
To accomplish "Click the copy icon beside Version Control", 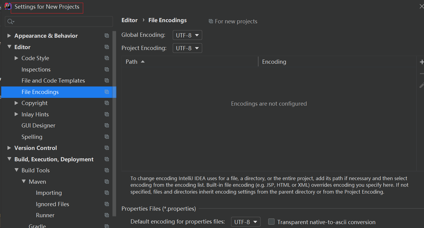I will 107,148.
